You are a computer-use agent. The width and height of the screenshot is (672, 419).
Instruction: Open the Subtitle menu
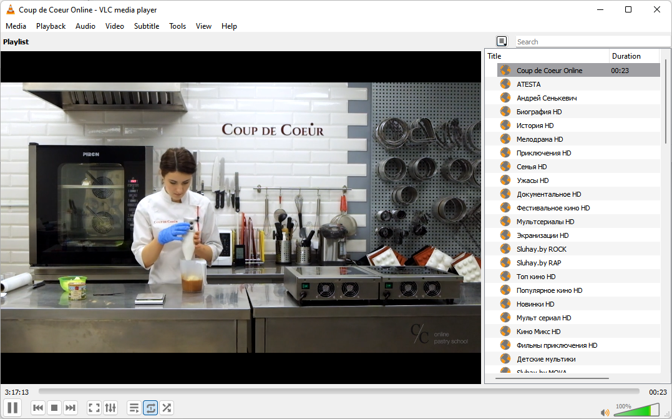[x=147, y=26]
